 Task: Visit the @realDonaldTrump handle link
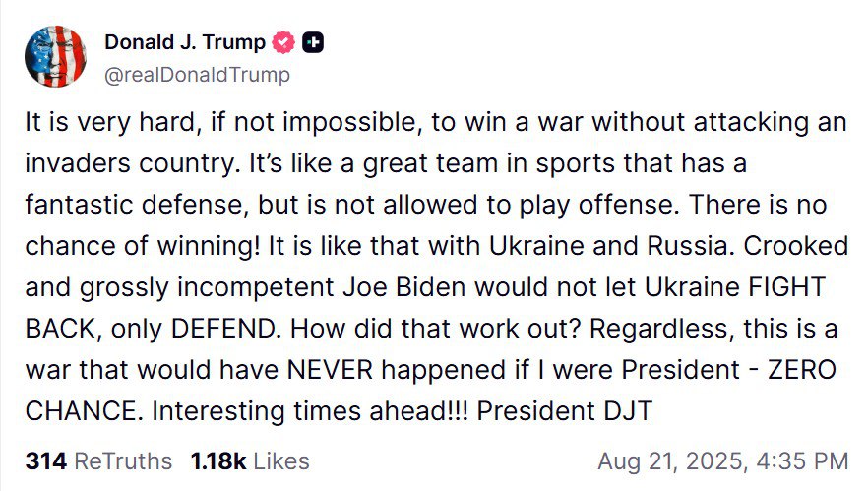197,75
